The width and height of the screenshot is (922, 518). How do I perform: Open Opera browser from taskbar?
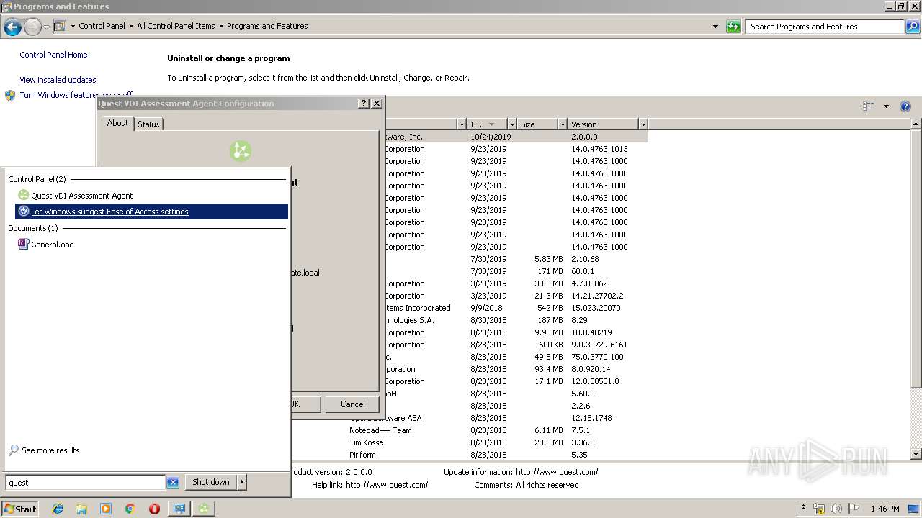click(x=154, y=509)
